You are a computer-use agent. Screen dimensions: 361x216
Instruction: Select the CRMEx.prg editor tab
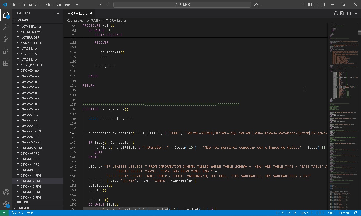click(x=79, y=13)
